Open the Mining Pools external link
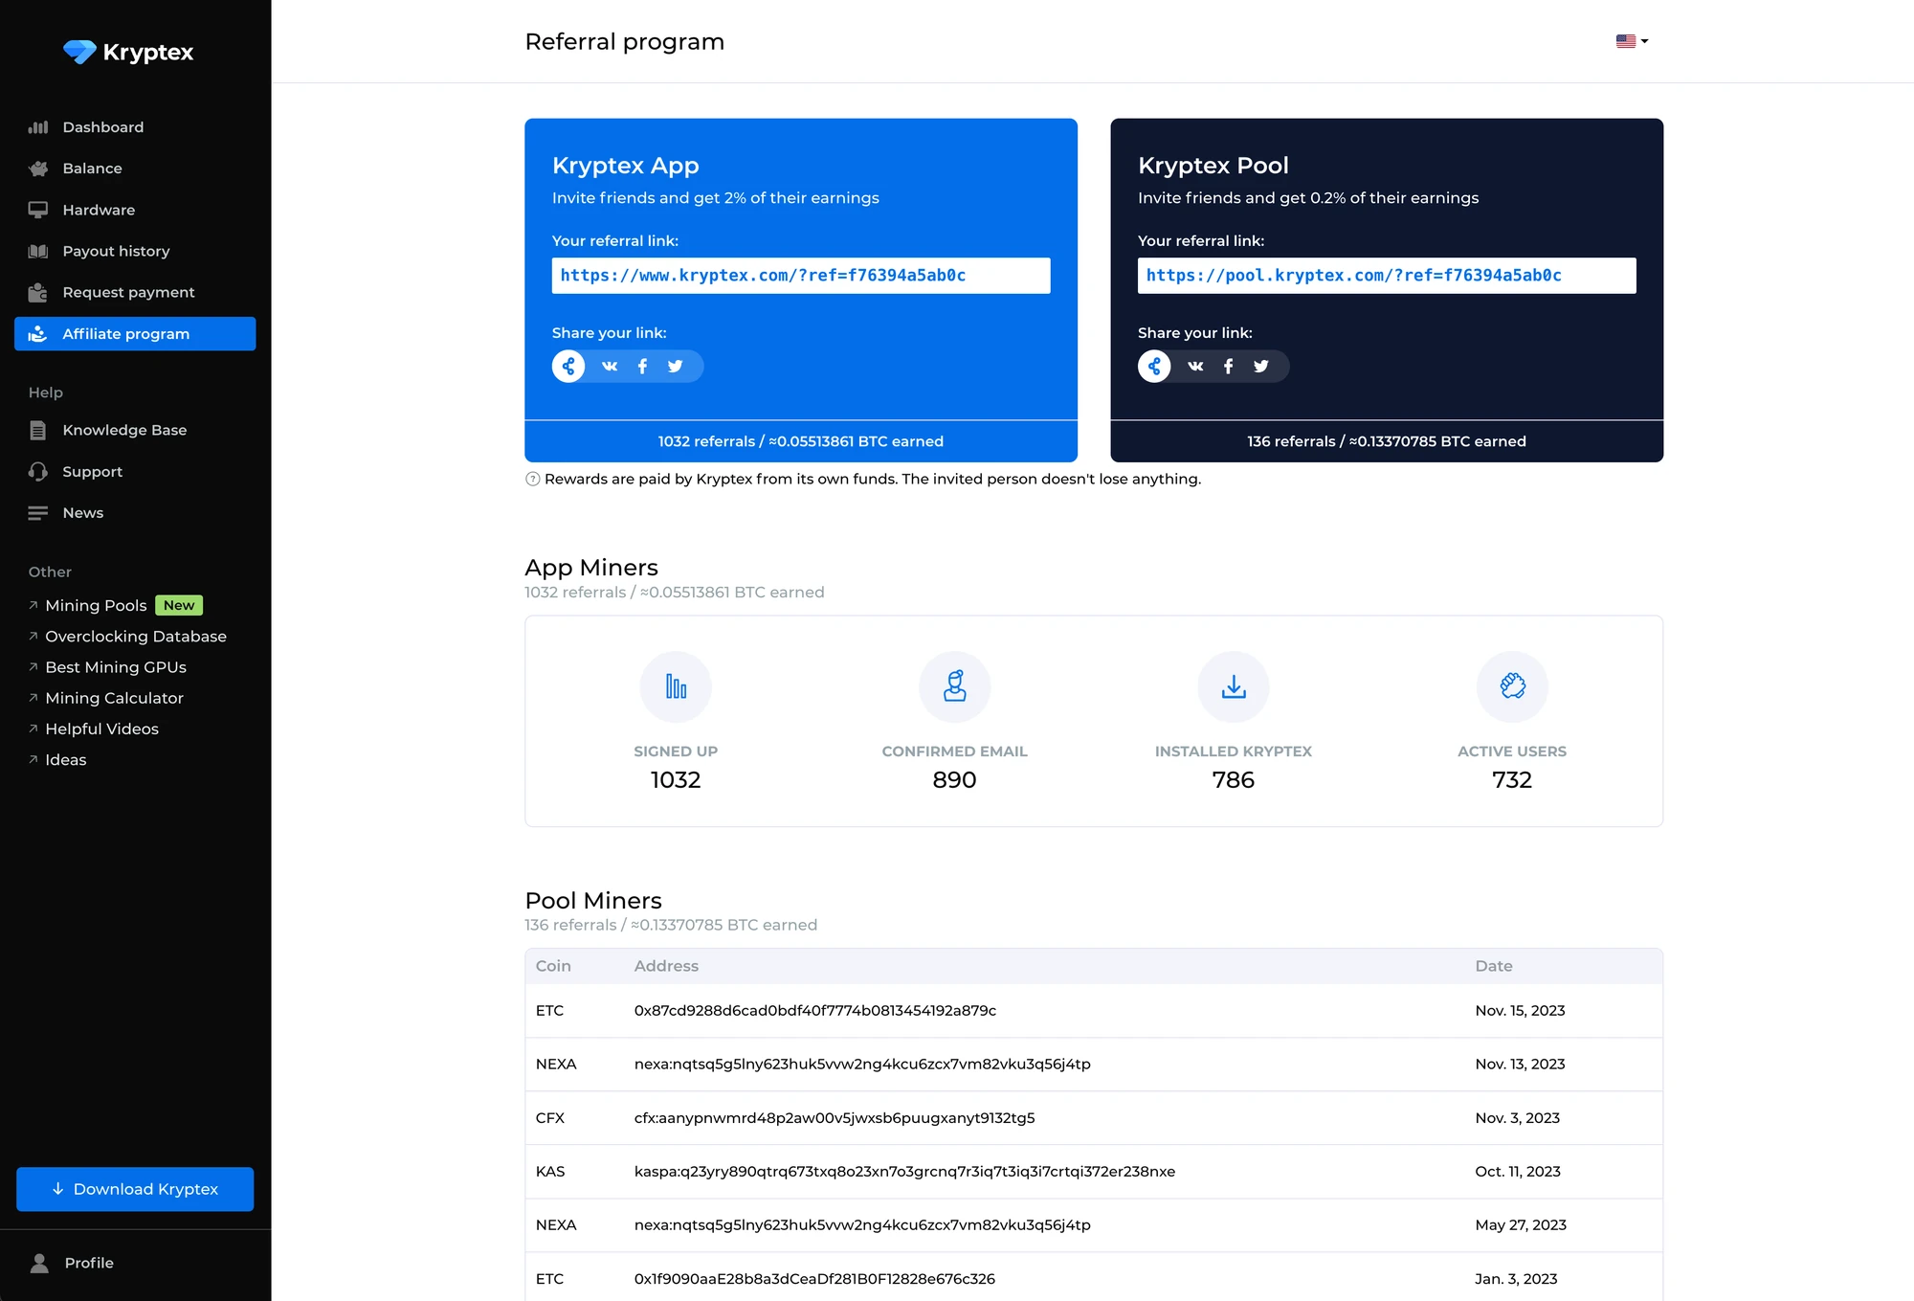This screenshot has height=1301, width=1914. pyautogui.click(x=96, y=605)
